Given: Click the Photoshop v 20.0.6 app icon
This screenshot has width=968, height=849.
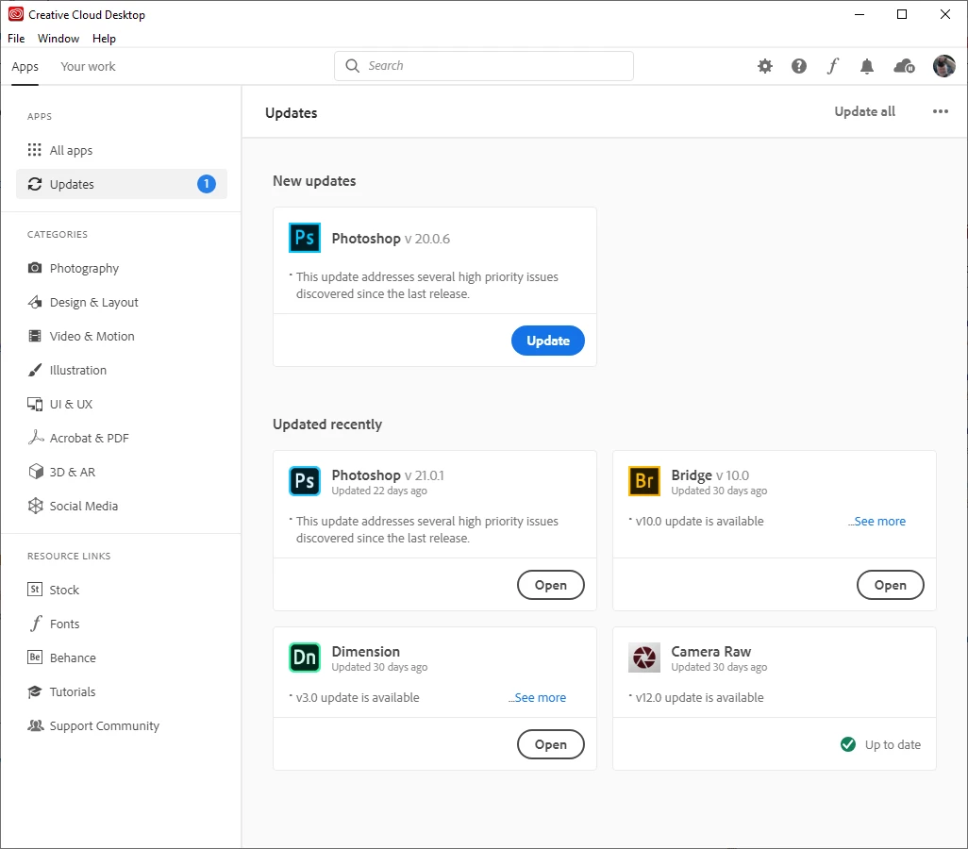Looking at the screenshot, I should [x=305, y=238].
